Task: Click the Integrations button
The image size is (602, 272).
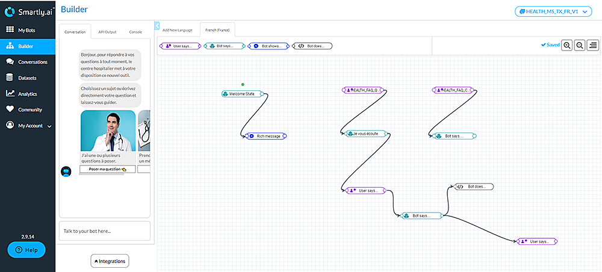Action: tap(110, 261)
